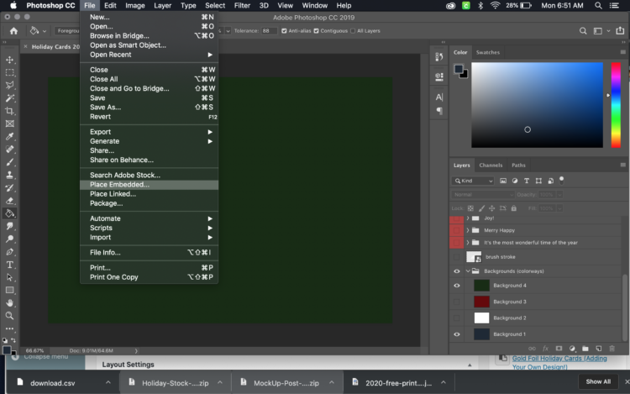Select the Eyedropper tool
This screenshot has width=630, height=394.
click(9, 137)
